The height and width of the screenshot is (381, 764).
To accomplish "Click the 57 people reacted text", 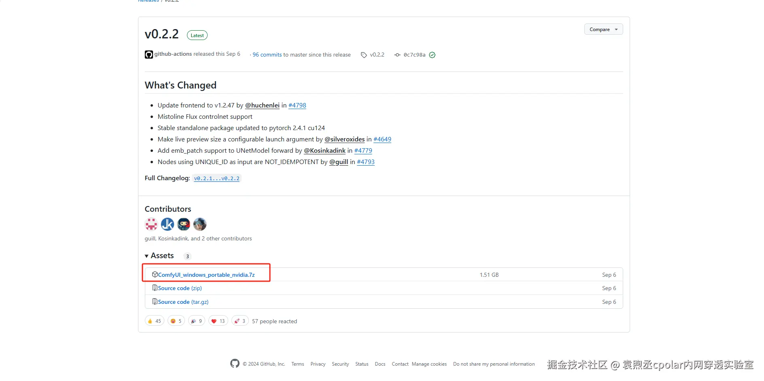I will pyautogui.click(x=274, y=321).
